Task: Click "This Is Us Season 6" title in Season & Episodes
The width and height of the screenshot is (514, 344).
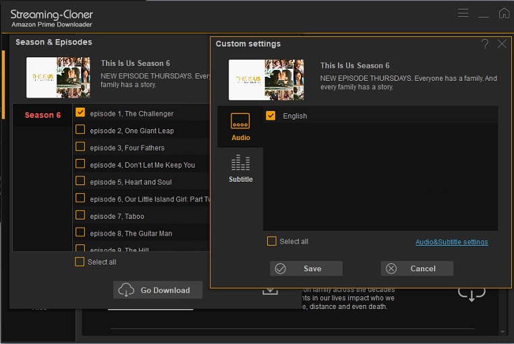Action: point(135,63)
